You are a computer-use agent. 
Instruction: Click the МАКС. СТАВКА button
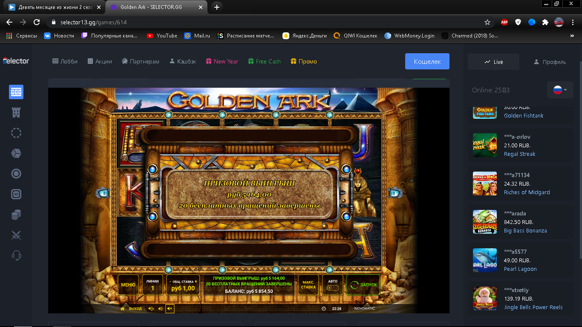pos(308,285)
